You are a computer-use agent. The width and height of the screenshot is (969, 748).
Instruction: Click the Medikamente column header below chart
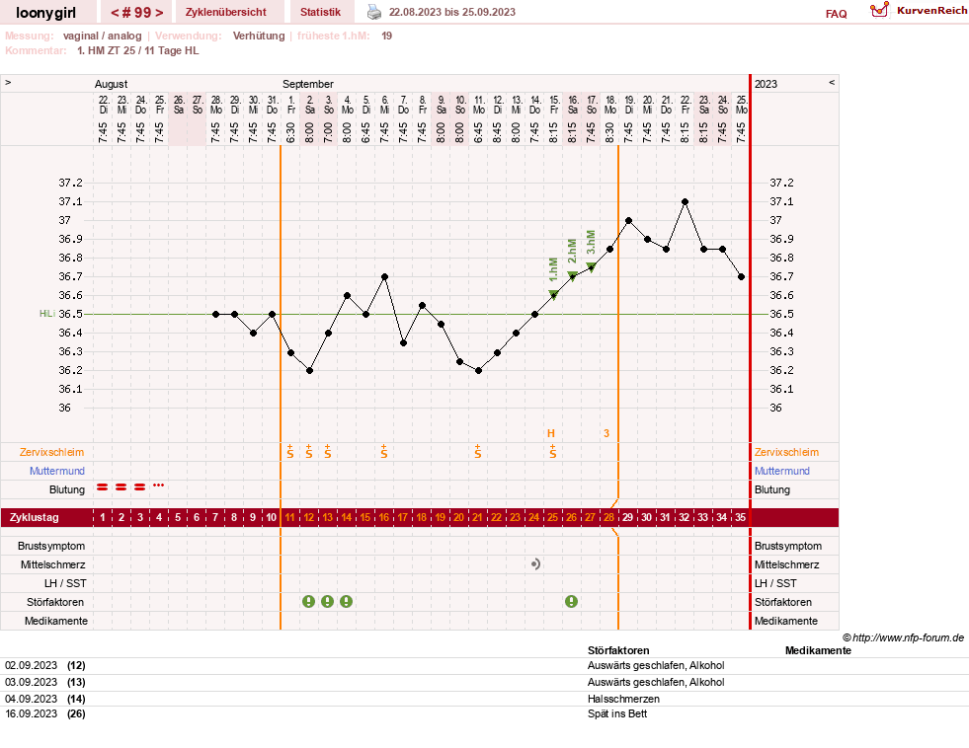pos(818,650)
